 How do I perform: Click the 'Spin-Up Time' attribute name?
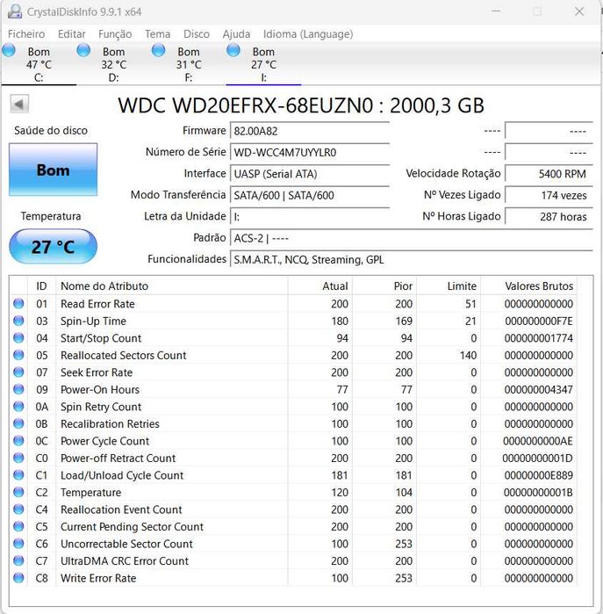(93, 321)
